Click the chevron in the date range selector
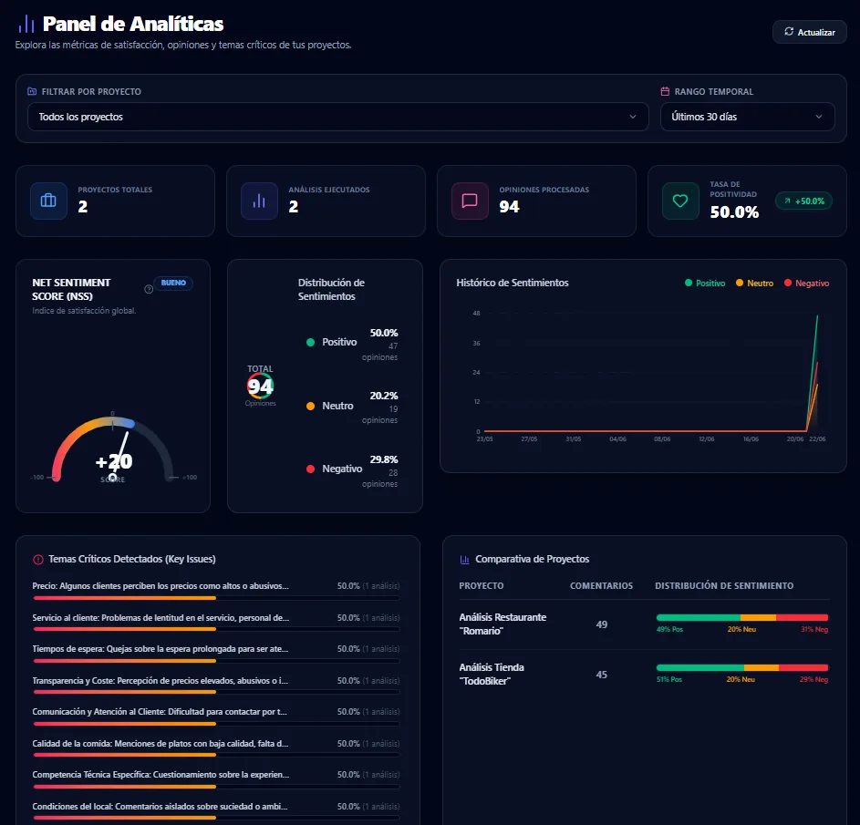This screenshot has height=825, width=860. [x=818, y=117]
